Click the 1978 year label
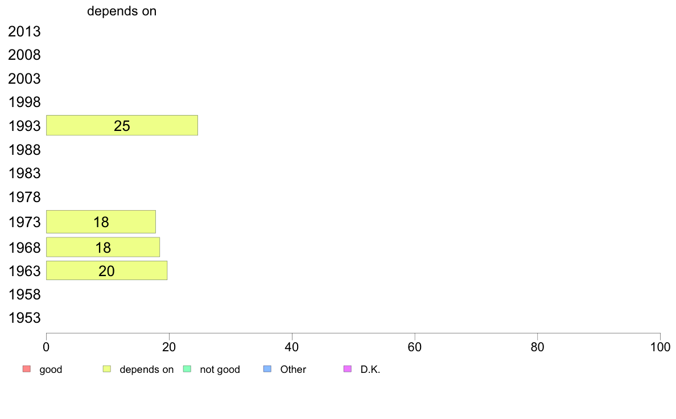Image resolution: width=676 pixels, height=419 pixels. tap(24, 197)
